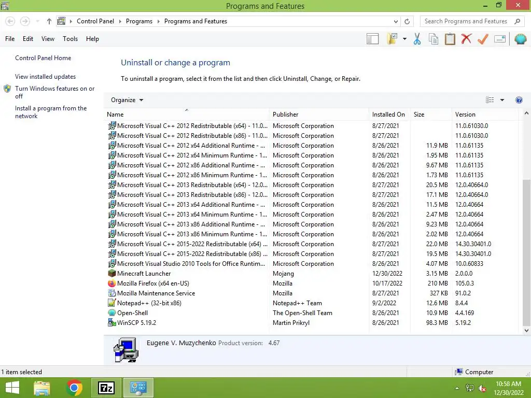Open the Organize dropdown
Image resolution: width=531 pixels, height=398 pixels.
[x=127, y=100]
